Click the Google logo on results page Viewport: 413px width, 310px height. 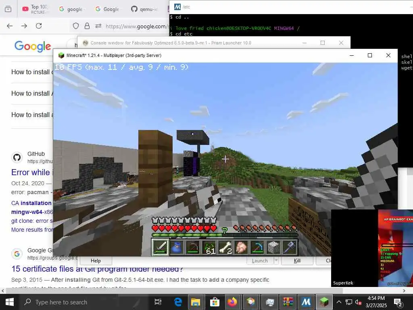coord(33,46)
